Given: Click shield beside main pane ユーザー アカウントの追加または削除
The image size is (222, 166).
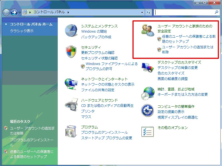Looking at the screenshot, I should pyautogui.click(x=159, y=50).
